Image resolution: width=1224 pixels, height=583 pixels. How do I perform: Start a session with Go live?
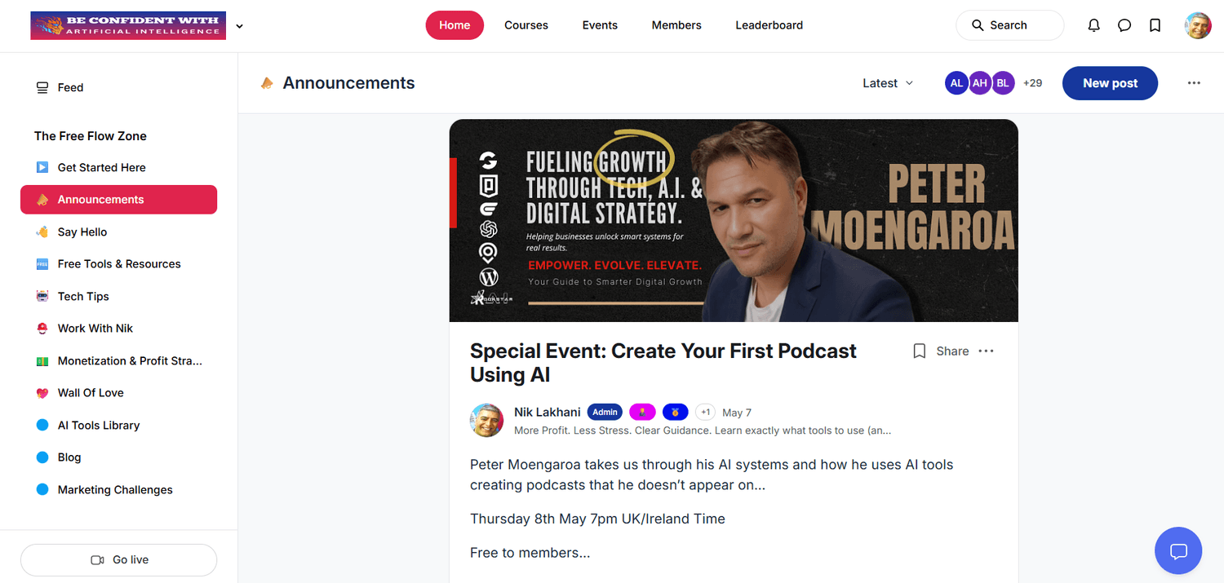pos(119,560)
